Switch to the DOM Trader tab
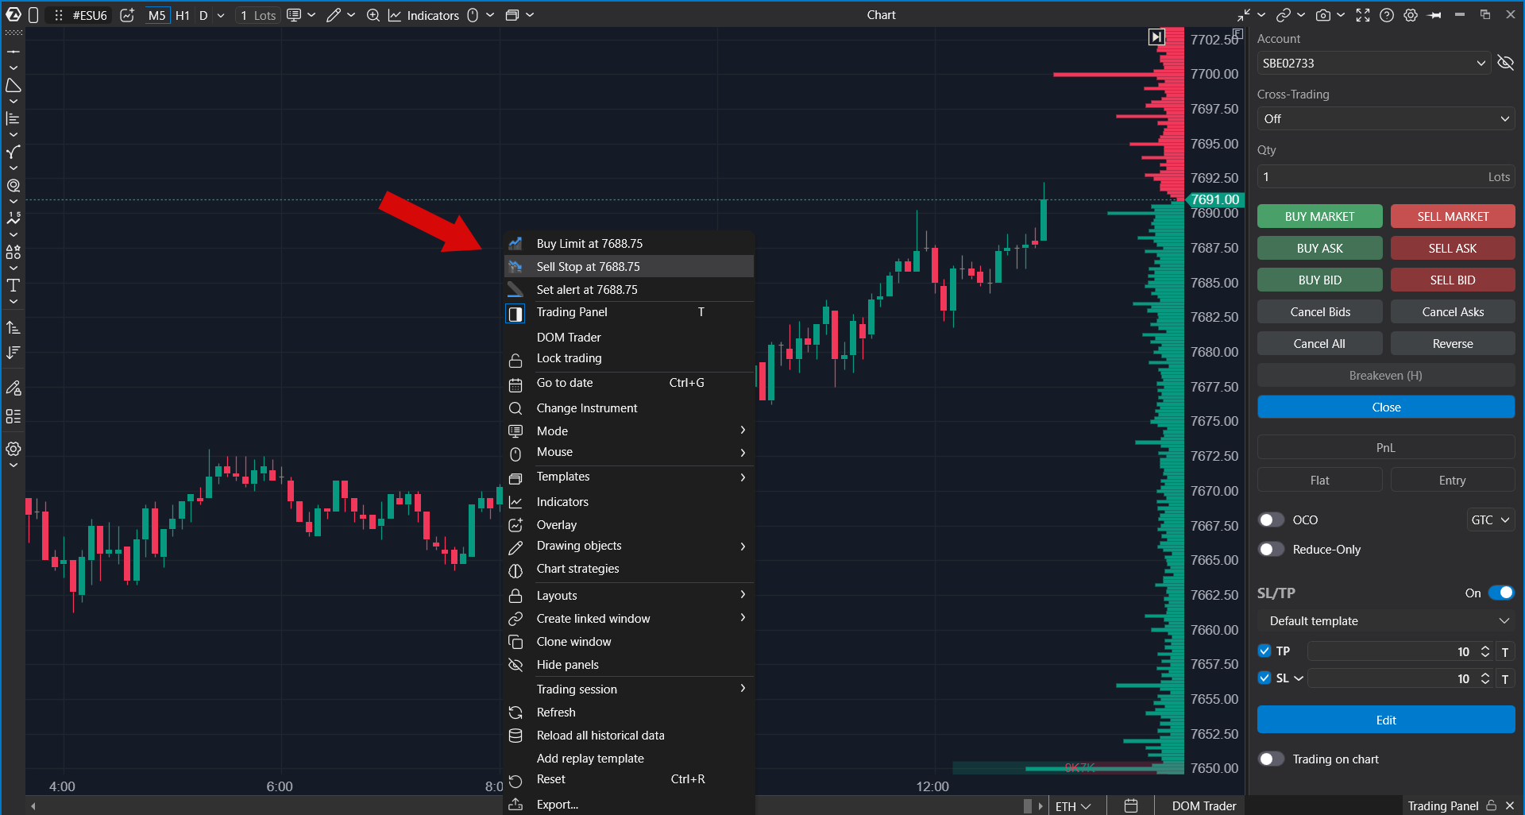1525x815 pixels. pos(1203,805)
